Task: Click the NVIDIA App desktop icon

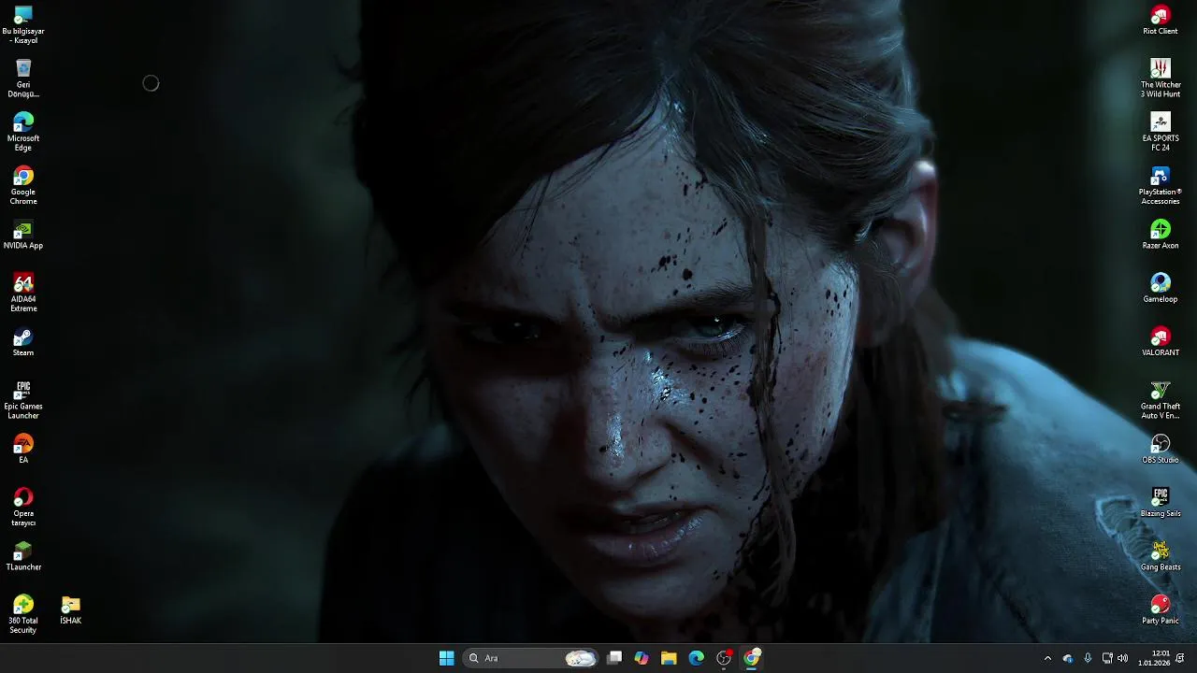Action: [23, 235]
